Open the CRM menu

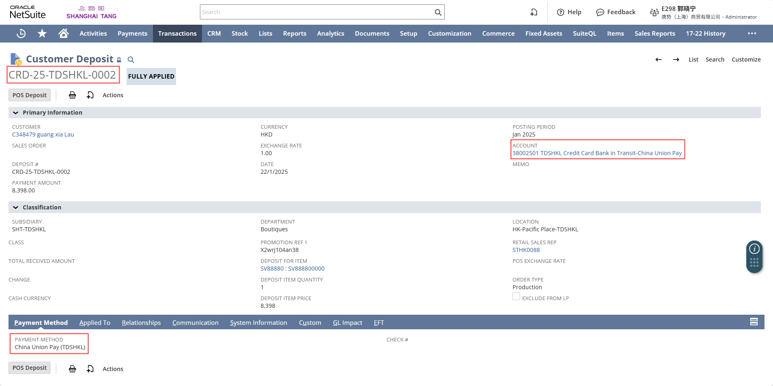point(214,34)
